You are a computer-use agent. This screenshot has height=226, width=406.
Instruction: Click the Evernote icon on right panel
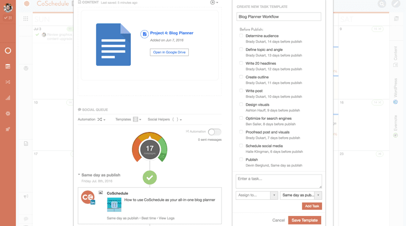(x=395, y=135)
